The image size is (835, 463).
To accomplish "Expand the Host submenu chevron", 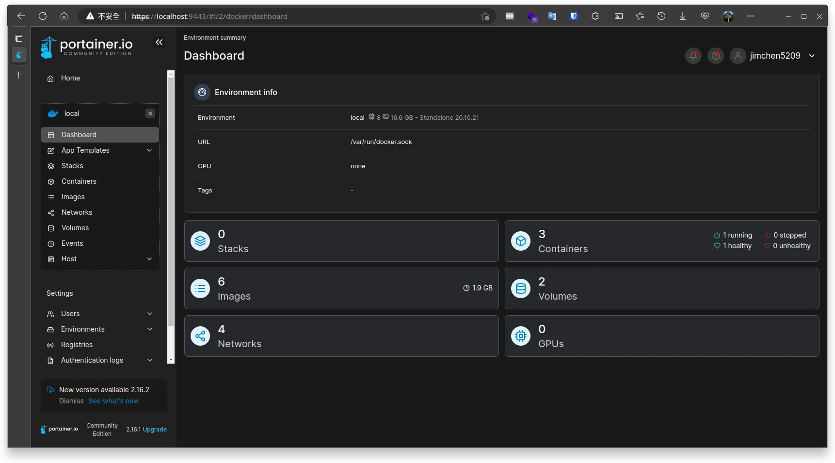I will pyautogui.click(x=149, y=259).
